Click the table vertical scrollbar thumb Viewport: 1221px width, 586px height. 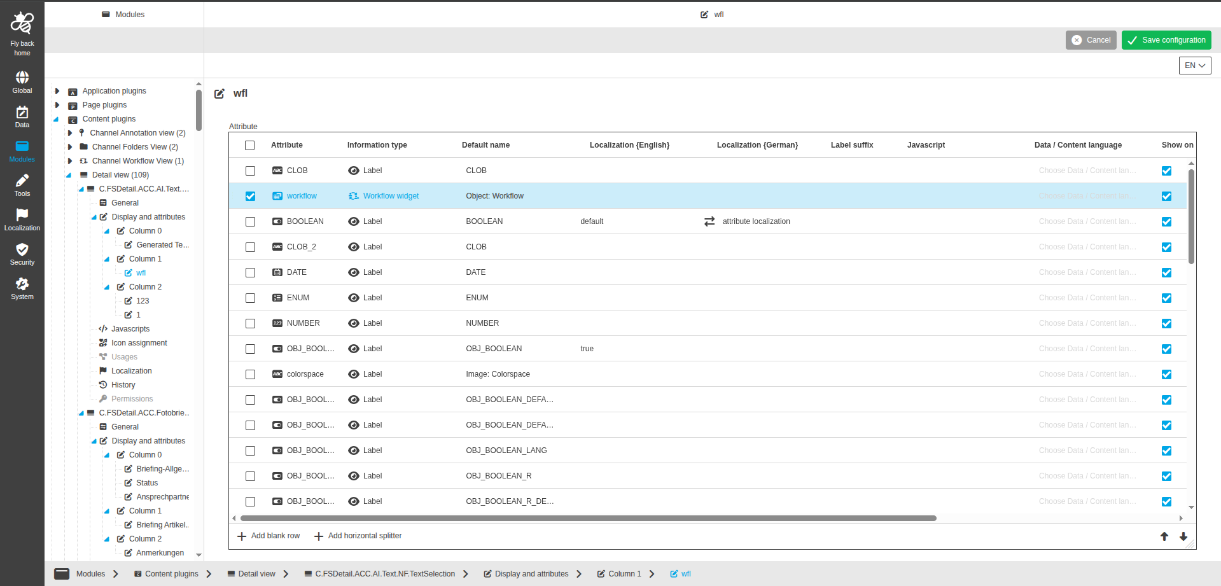pyautogui.click(x=1191, y=216)
